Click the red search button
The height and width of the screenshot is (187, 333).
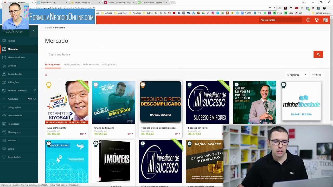point(318,54)
